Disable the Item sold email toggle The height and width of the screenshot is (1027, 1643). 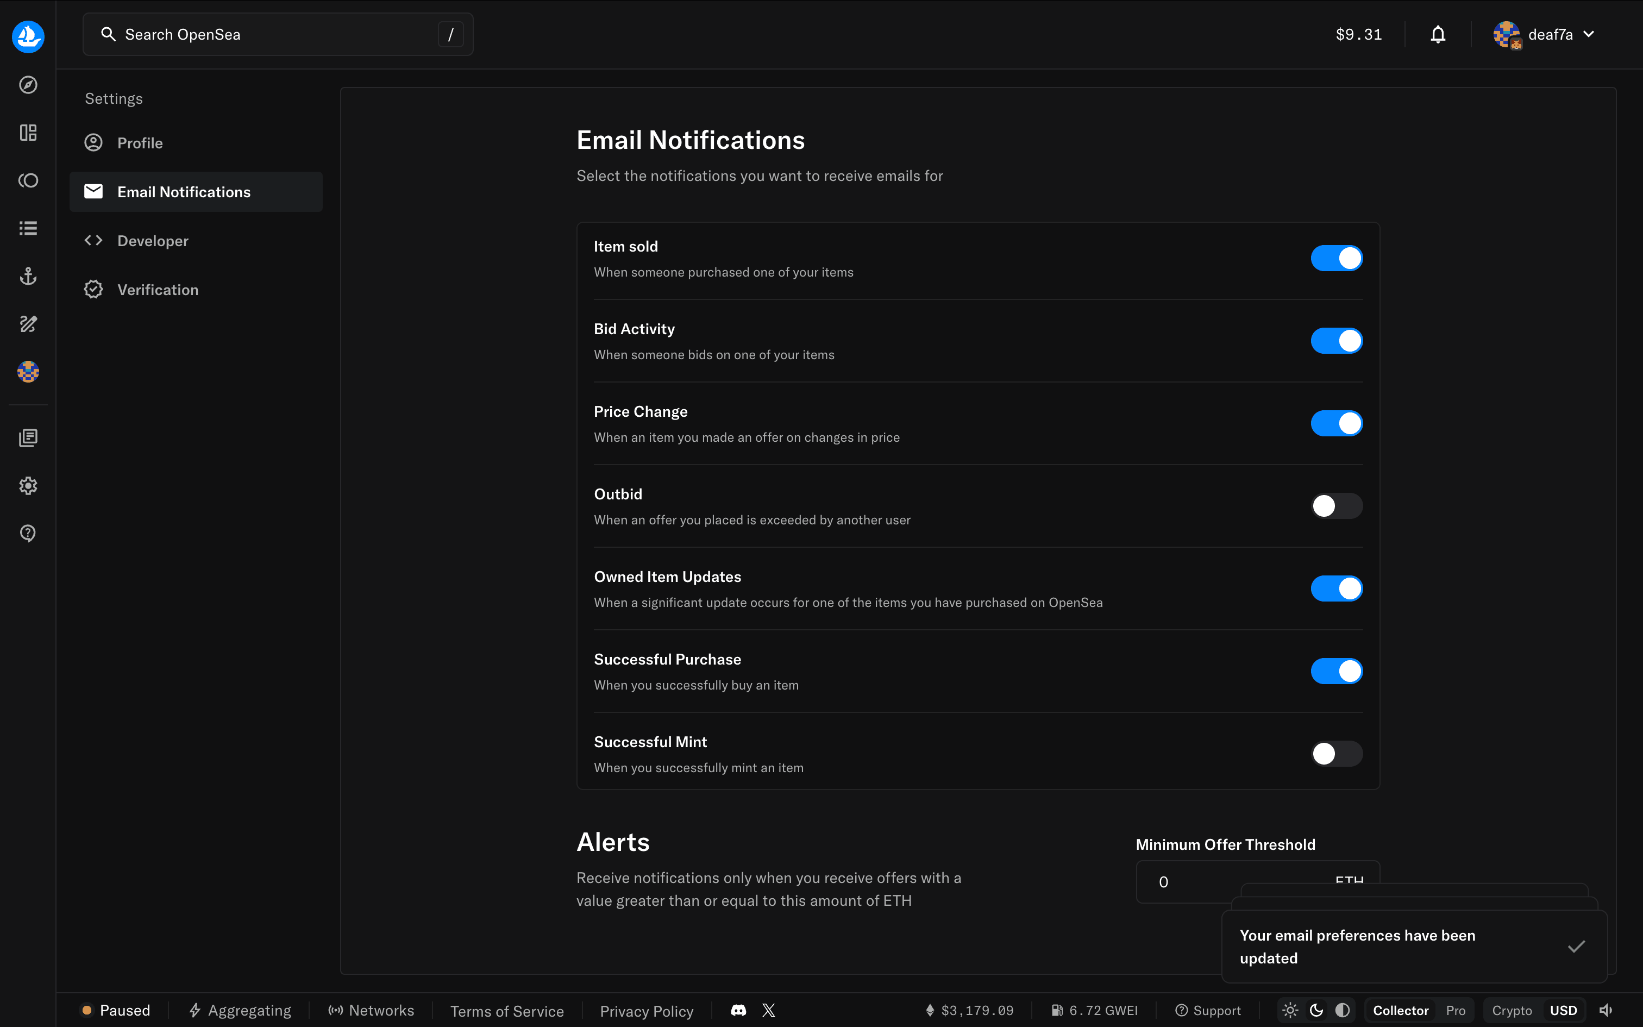point(1336,258)
